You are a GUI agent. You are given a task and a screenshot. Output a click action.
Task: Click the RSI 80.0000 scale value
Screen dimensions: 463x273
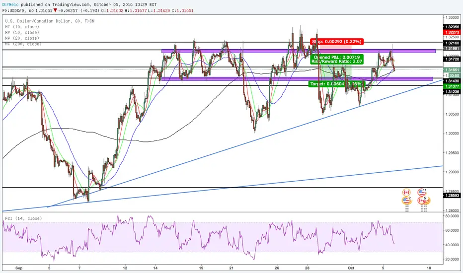point(452,216)
